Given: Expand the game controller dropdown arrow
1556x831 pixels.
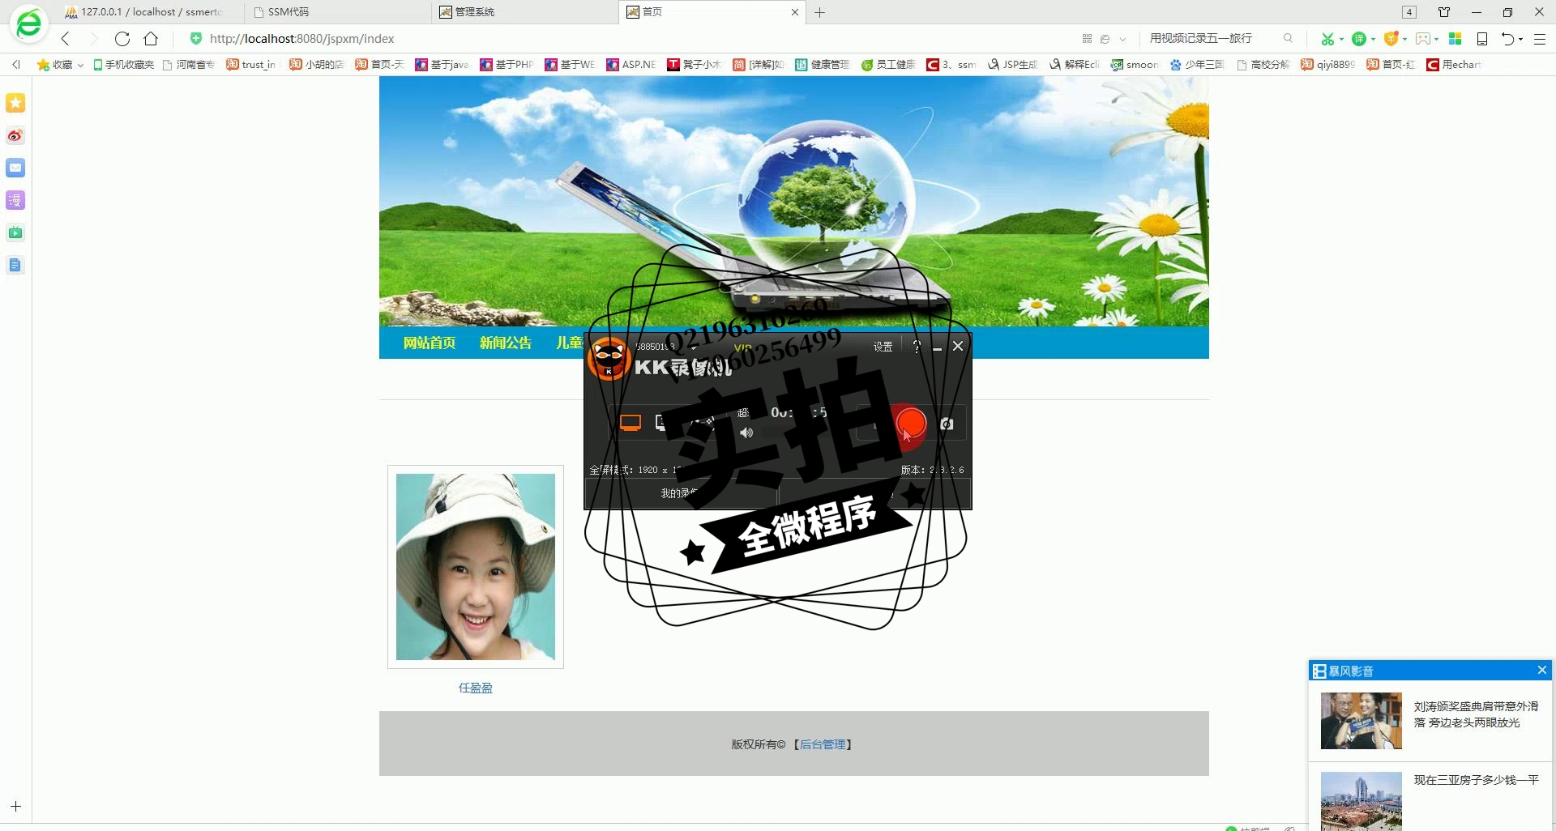Looking at the screenshot, I should coord(1436,39).
